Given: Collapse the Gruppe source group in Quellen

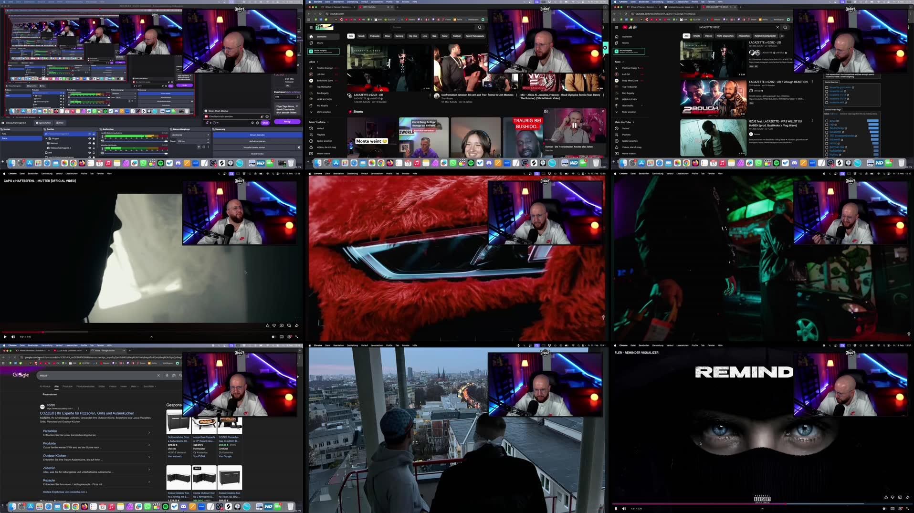Looking at the screenshot, I should pos(46,138).
